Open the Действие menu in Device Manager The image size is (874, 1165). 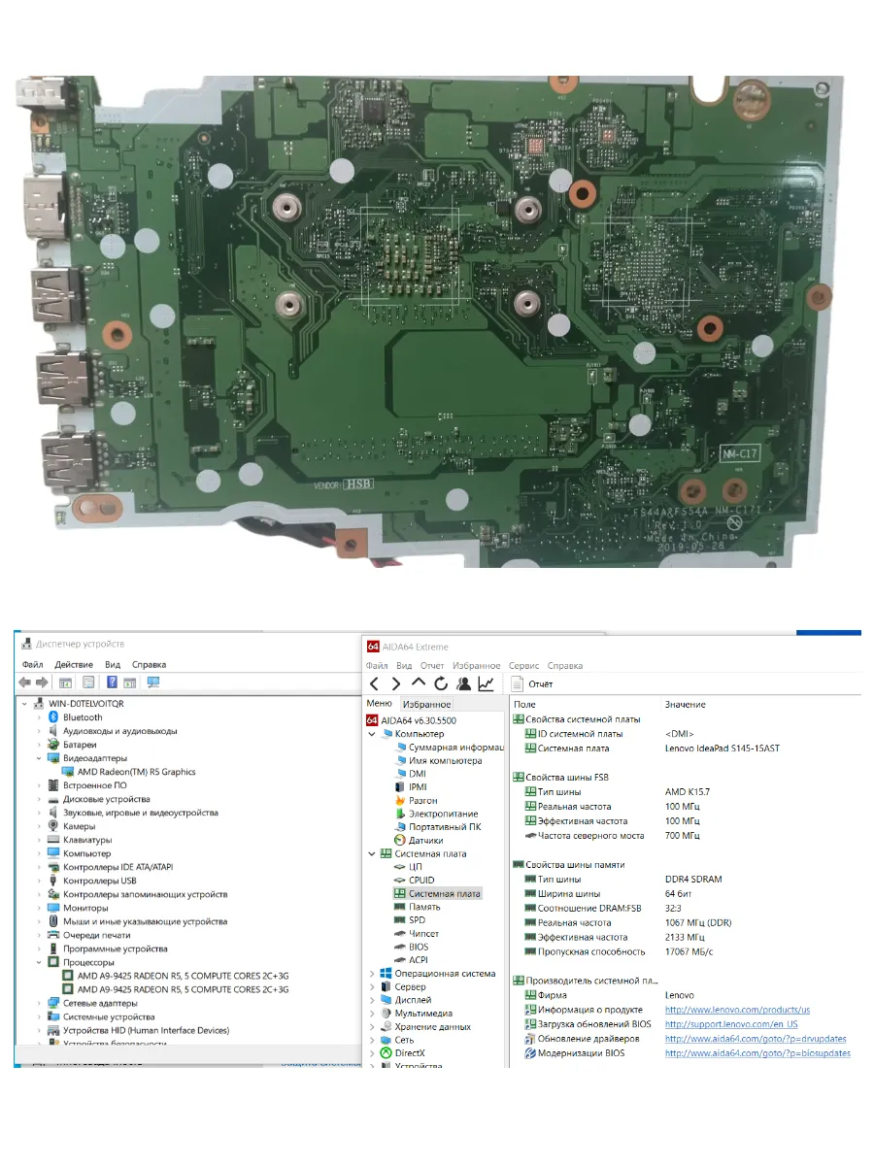[74, 665]
